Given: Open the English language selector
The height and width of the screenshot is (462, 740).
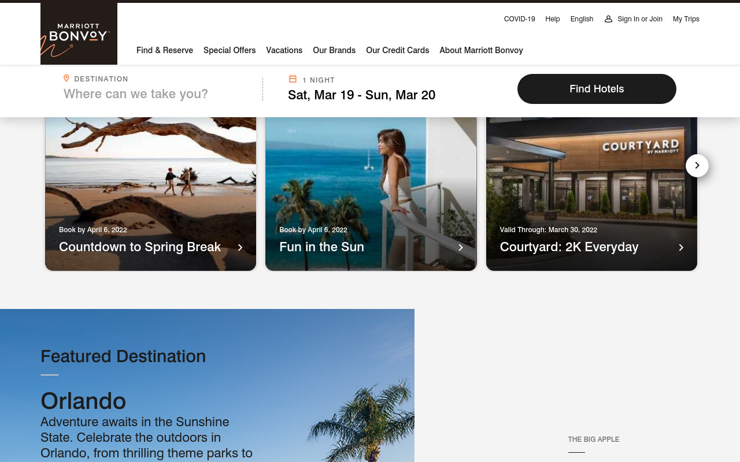Looking at the screenshot, I should (582, 19).
